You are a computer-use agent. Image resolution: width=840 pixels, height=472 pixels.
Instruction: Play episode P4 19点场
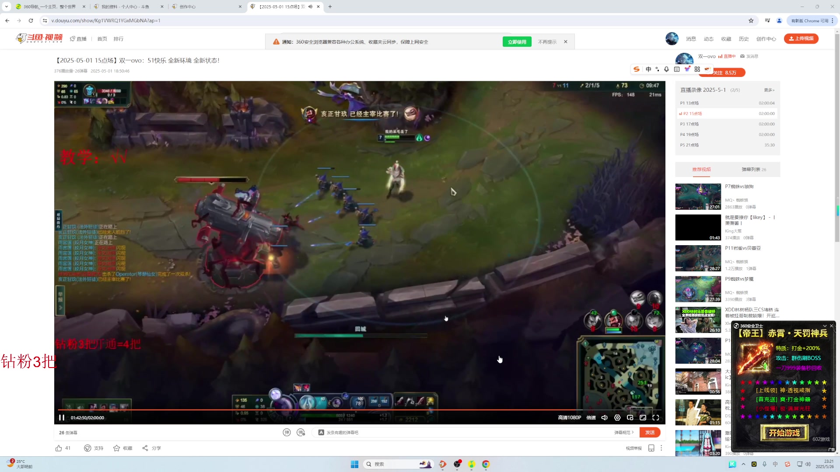pyautogui.click(x=727, y=135)
